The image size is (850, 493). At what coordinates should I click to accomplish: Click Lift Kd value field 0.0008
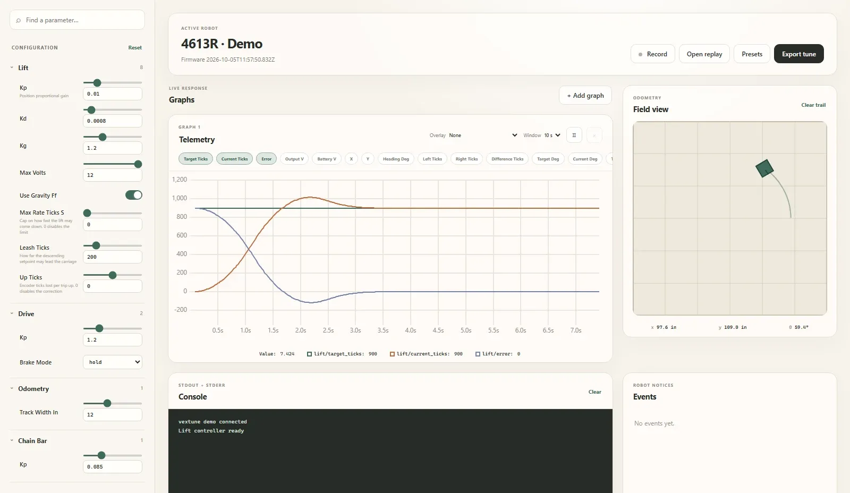[113, 121]
